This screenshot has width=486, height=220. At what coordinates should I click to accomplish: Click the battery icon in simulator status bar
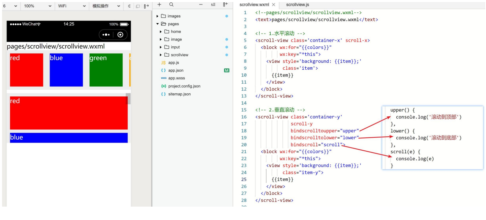[x=124, y=24]
